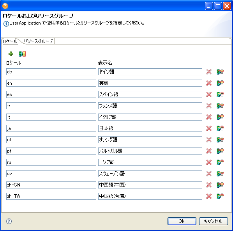Open localization icon for zh-TW row
The height and width of the screenshot is (231, 233).
[220, 196]
